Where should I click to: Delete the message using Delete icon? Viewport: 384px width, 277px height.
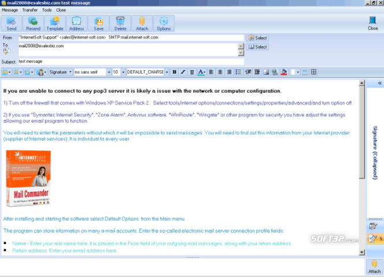120,23
